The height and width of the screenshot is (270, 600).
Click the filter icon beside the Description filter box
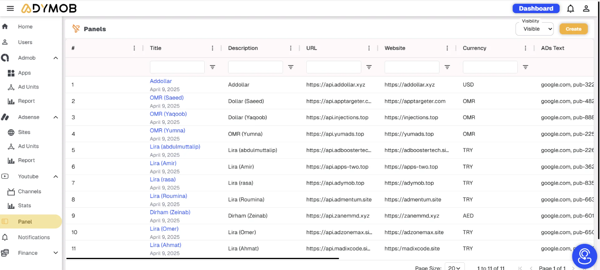pyautogui.click(x=291, y=67)
